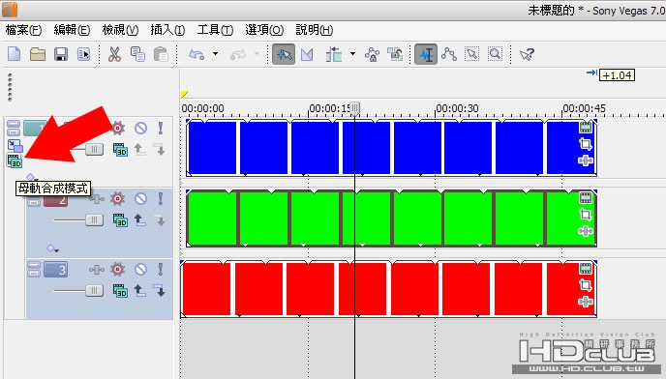Viewport: 666px width, 379px height.
Task: Click the Cut scissors toolbar icon
Action: 114,55
